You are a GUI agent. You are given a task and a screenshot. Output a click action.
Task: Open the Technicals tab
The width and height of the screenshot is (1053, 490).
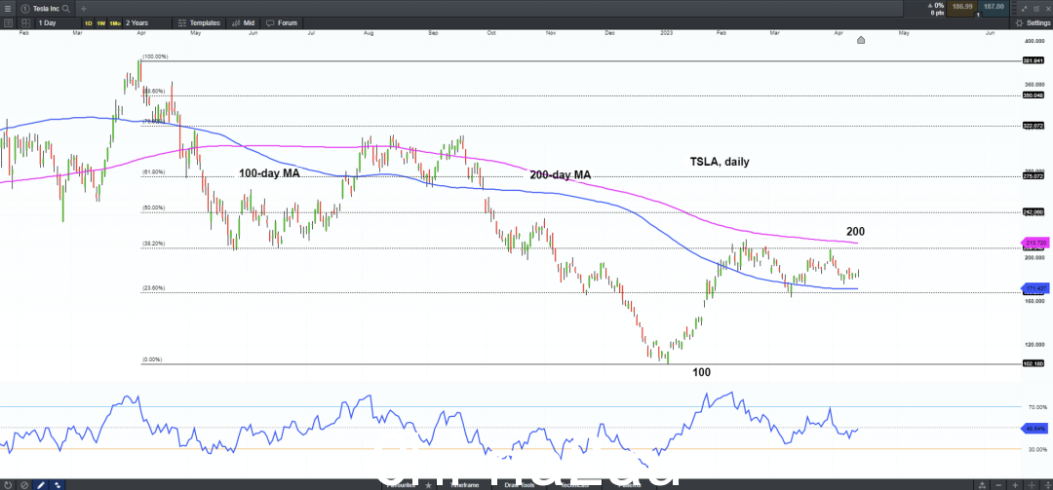pyautogui.click(x=574, y=484)
